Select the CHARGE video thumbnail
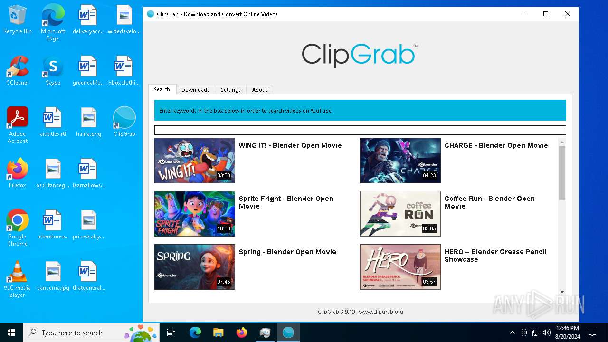This screenshot has height=342, width=608. [400, 161]
